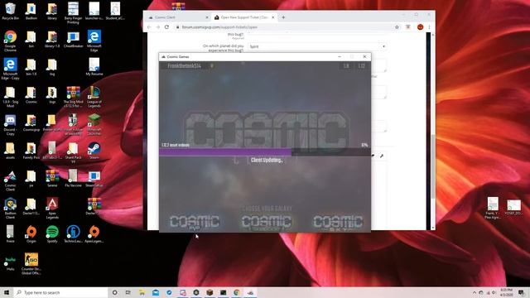The height and width of the screenshot is (298, 530).
Task: Open Windows Start menu
Action: (7, 292)
